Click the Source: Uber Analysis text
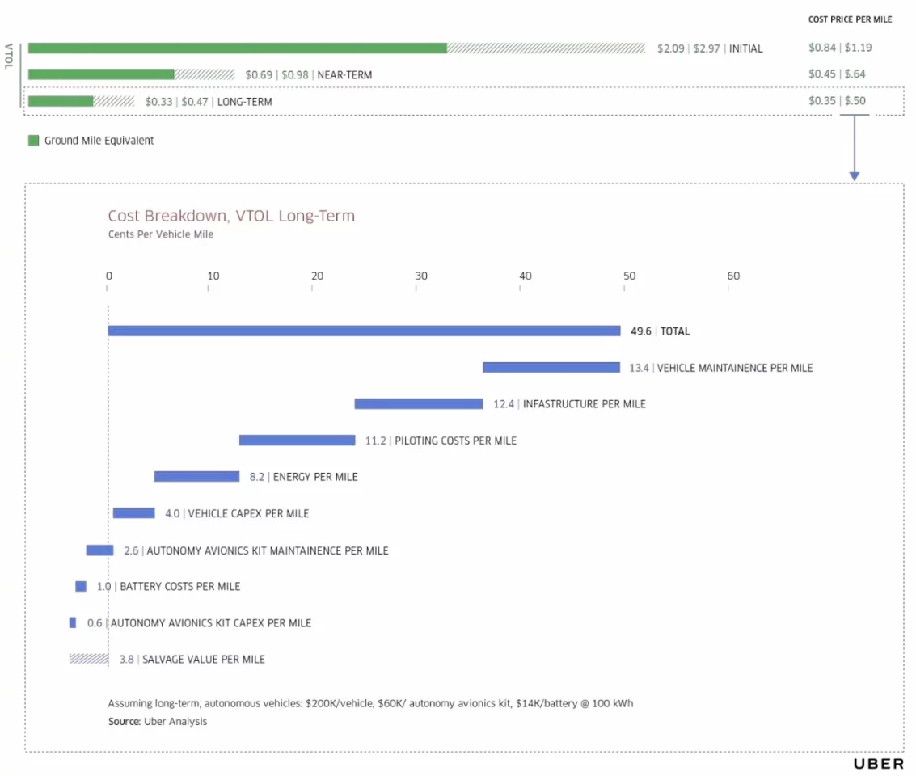 click(158, 721)
